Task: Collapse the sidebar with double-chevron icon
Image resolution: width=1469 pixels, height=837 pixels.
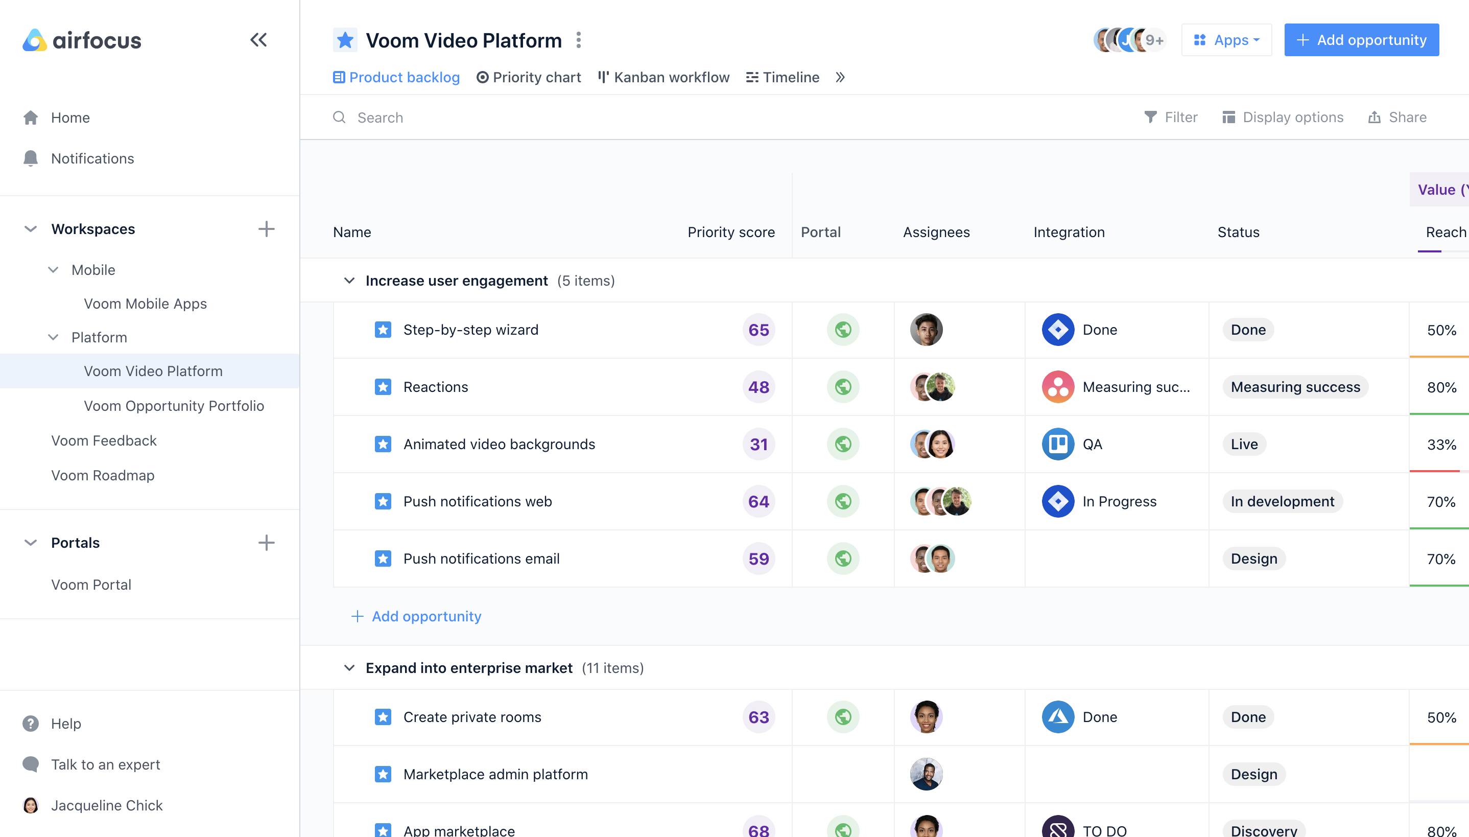Action: (258, 40)
